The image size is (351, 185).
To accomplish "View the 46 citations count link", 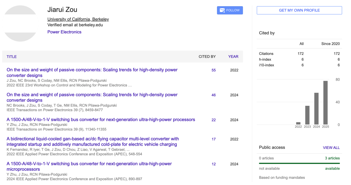I will (x=214, y=95).
